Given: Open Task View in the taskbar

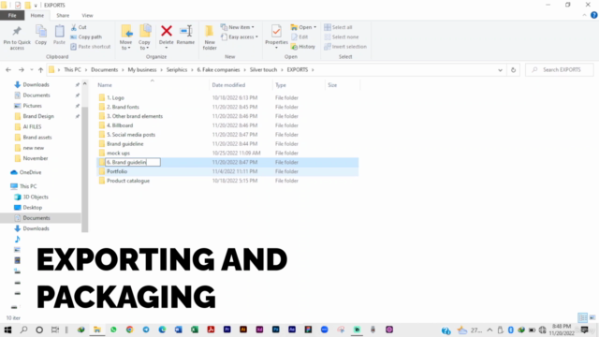Looking at the screenshot, I should point(55,330).
